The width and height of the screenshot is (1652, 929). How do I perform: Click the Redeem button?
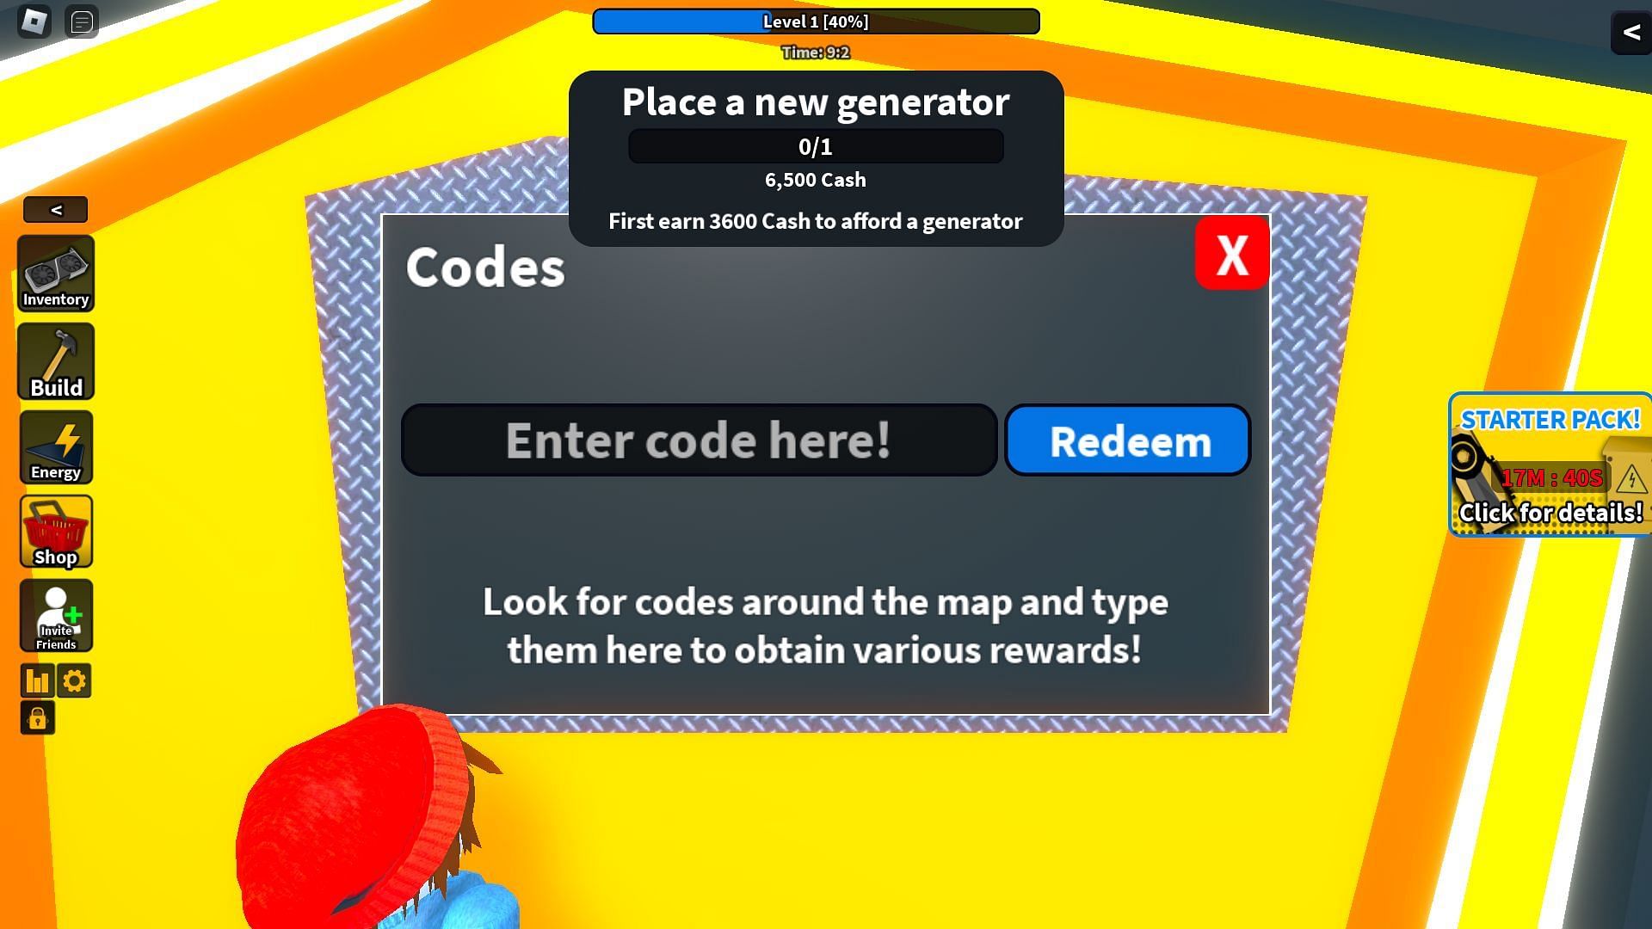[1129, 440]
